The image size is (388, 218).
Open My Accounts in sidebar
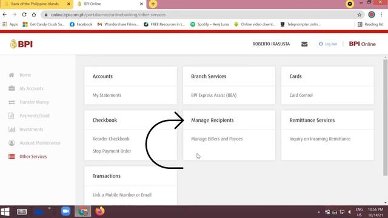pos(31,88)
